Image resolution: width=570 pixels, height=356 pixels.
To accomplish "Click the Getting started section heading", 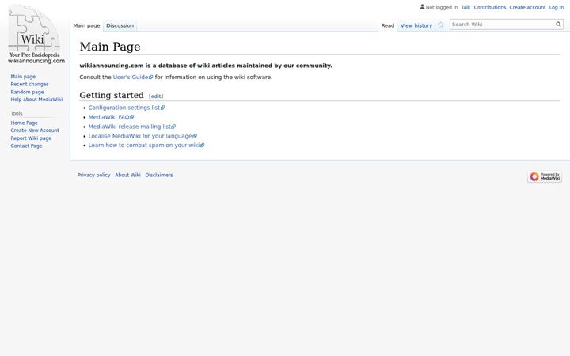I will pyautogui.click(x=112, y=95).
